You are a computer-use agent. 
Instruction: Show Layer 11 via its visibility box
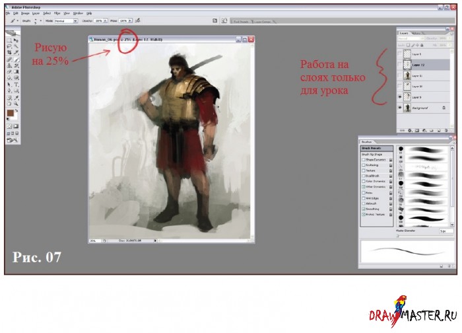point(399,76)
